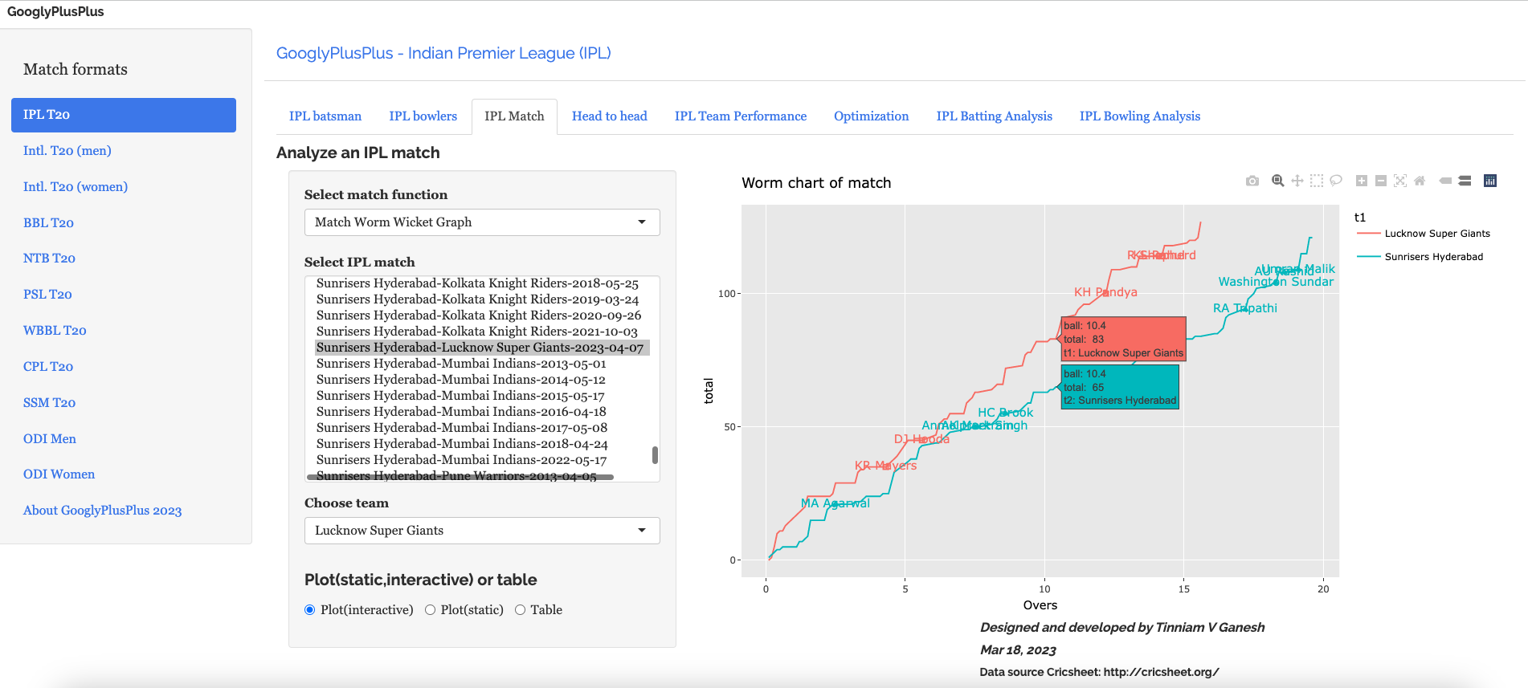Choose the Lasso Select tool
This screenshot has width=1528, height=688.
tap(1335, 181)
